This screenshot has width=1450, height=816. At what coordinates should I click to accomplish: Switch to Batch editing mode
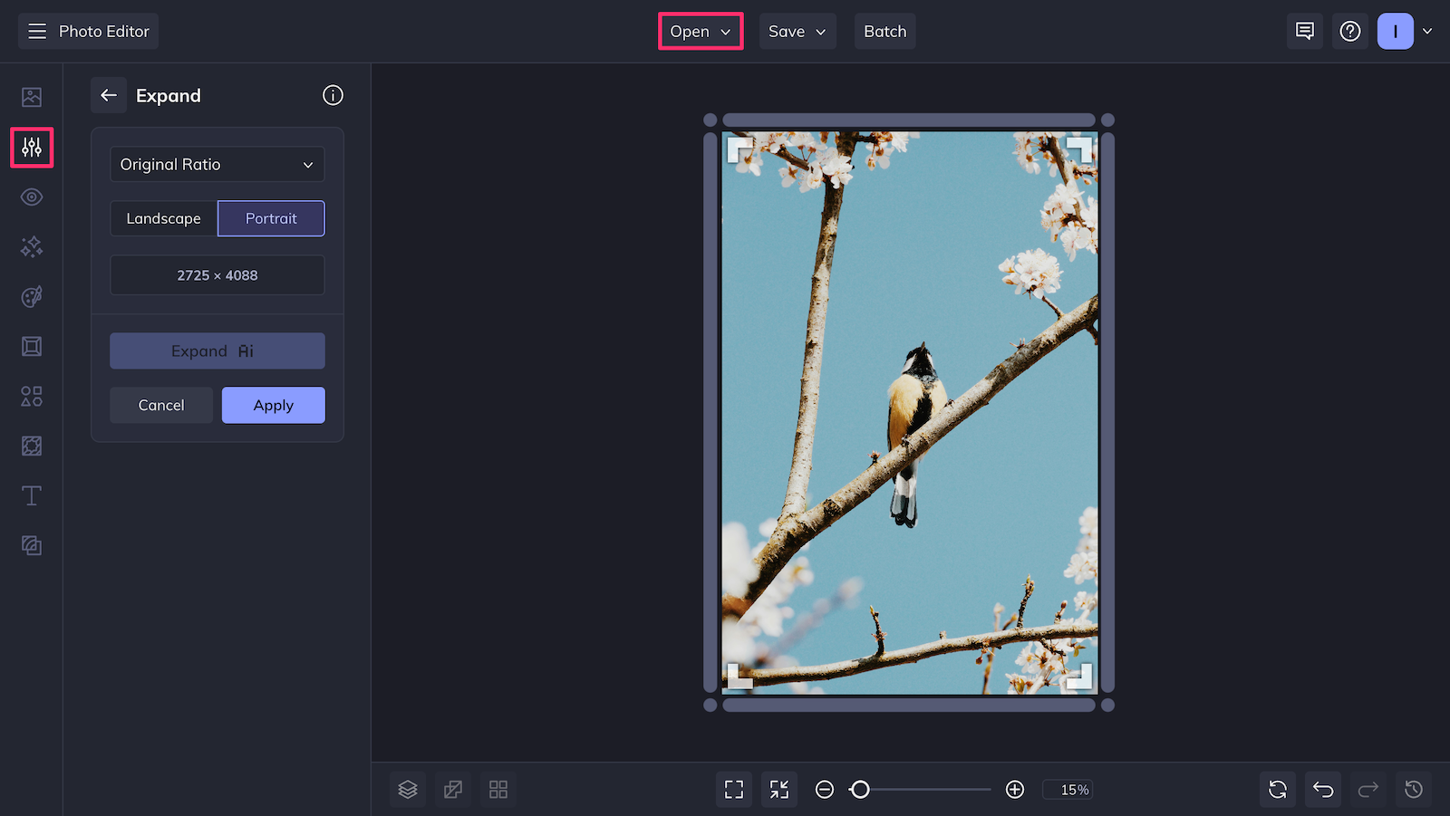tap(884, 31)
